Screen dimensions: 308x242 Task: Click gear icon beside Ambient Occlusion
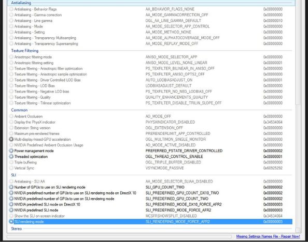pyautogui.click(x=11, y=116)
